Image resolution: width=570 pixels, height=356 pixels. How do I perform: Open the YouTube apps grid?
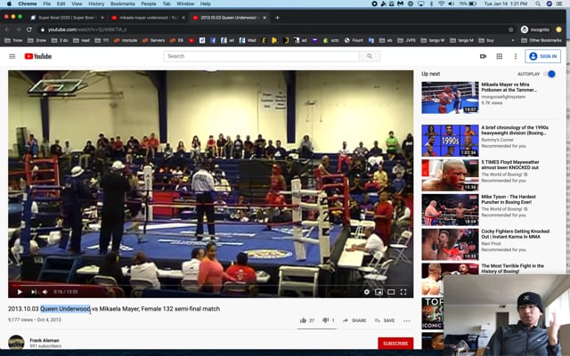[x=499, y=56]
